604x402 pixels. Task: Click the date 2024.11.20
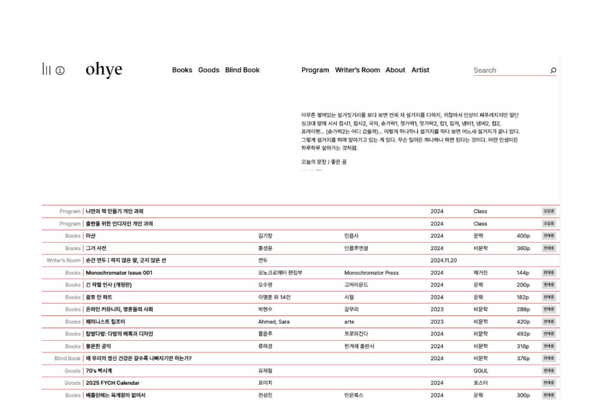(x=444, y=261)
